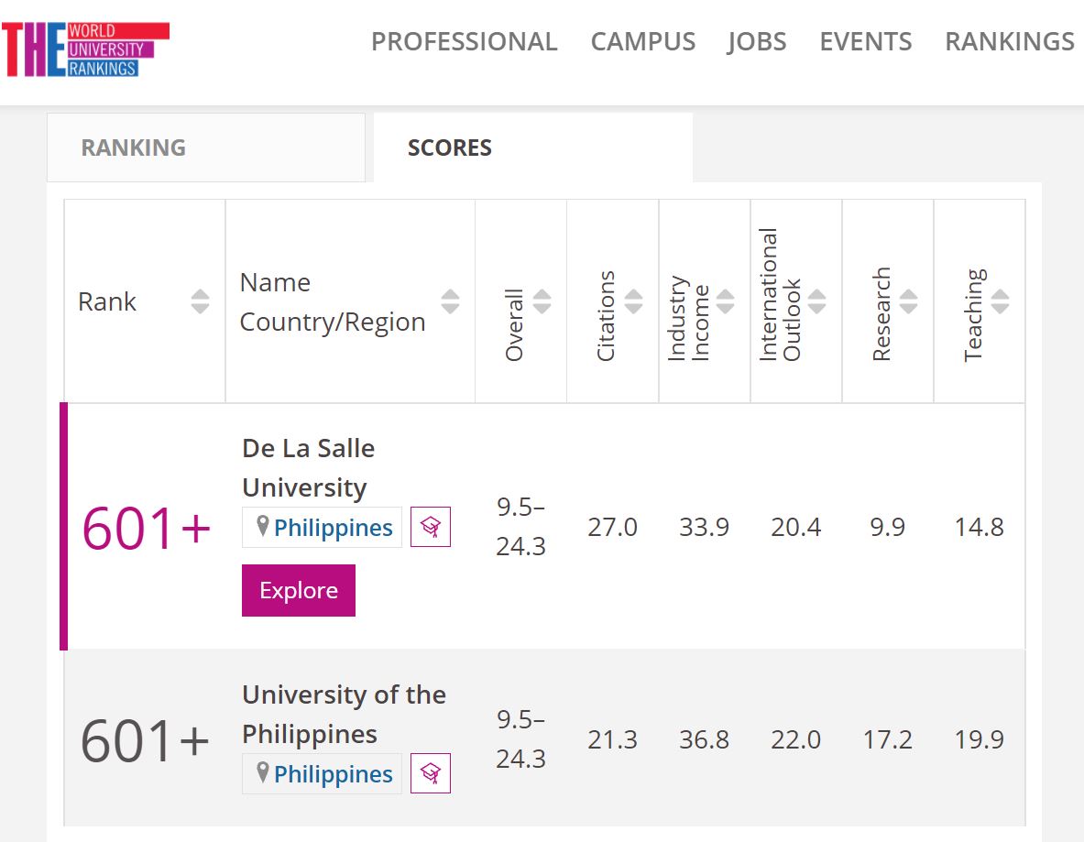
Task: Click Philippines link under University of the Philippines
Action: click(x=334, y=773)
